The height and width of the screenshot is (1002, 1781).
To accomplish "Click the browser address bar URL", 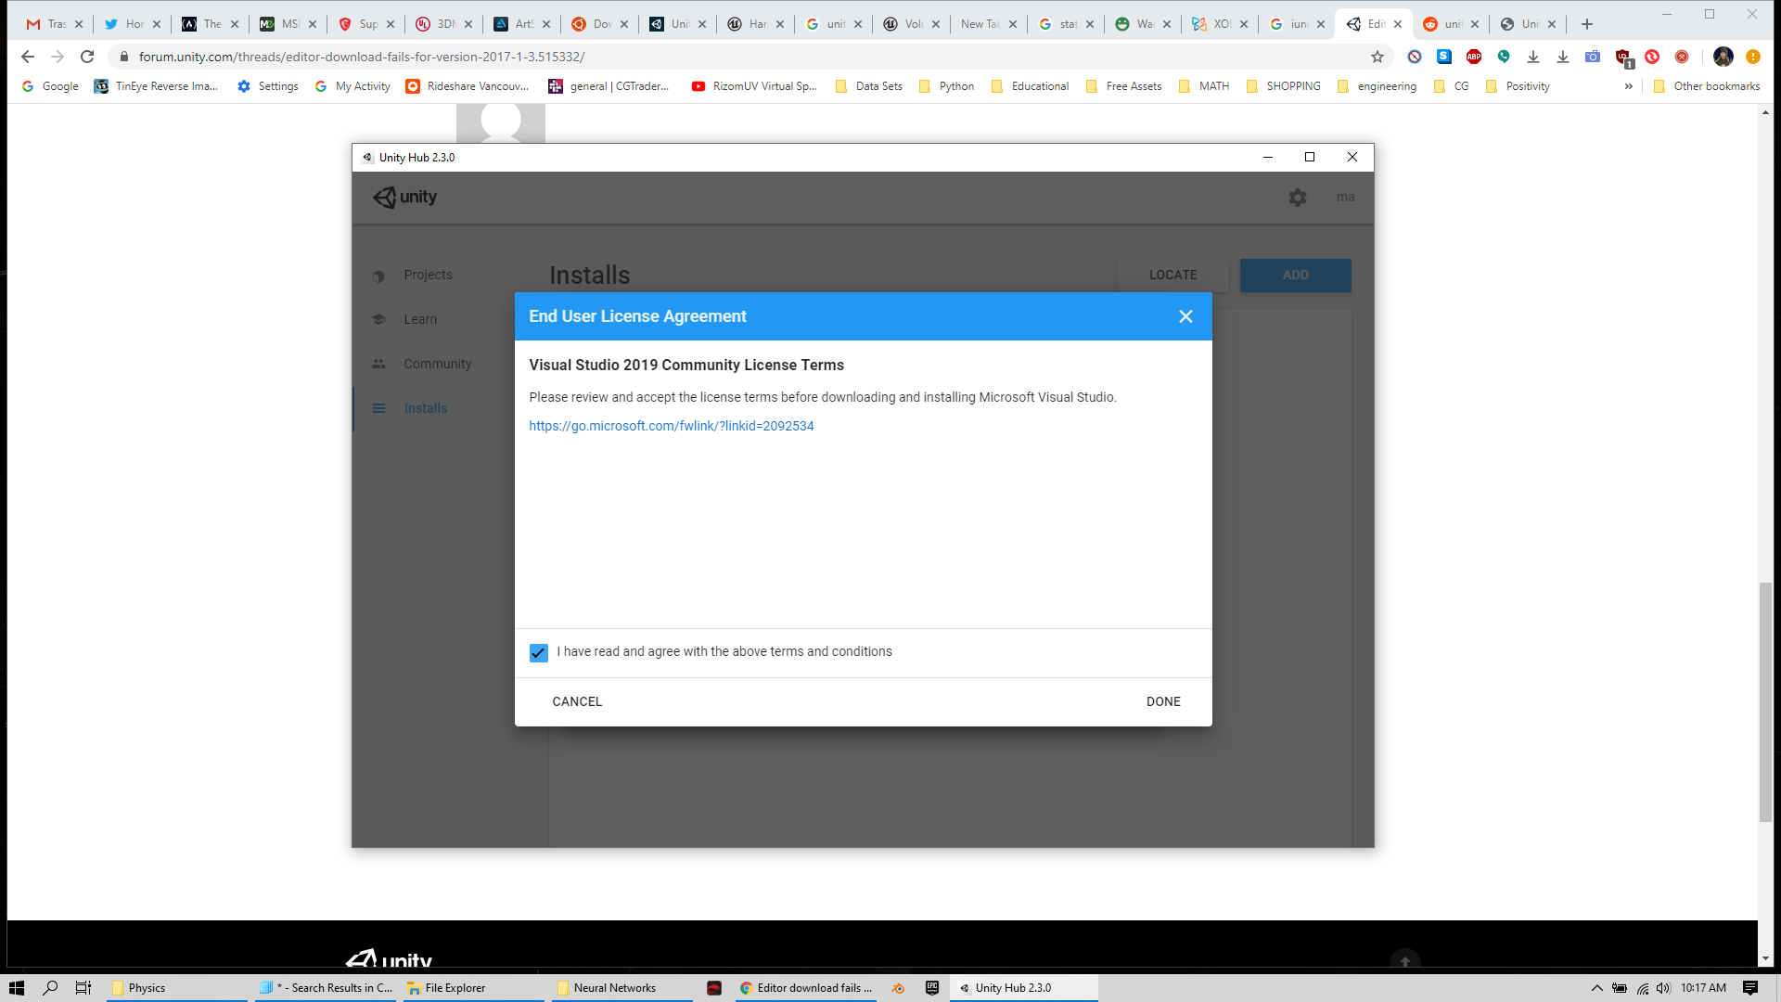I will pos(362,57).
